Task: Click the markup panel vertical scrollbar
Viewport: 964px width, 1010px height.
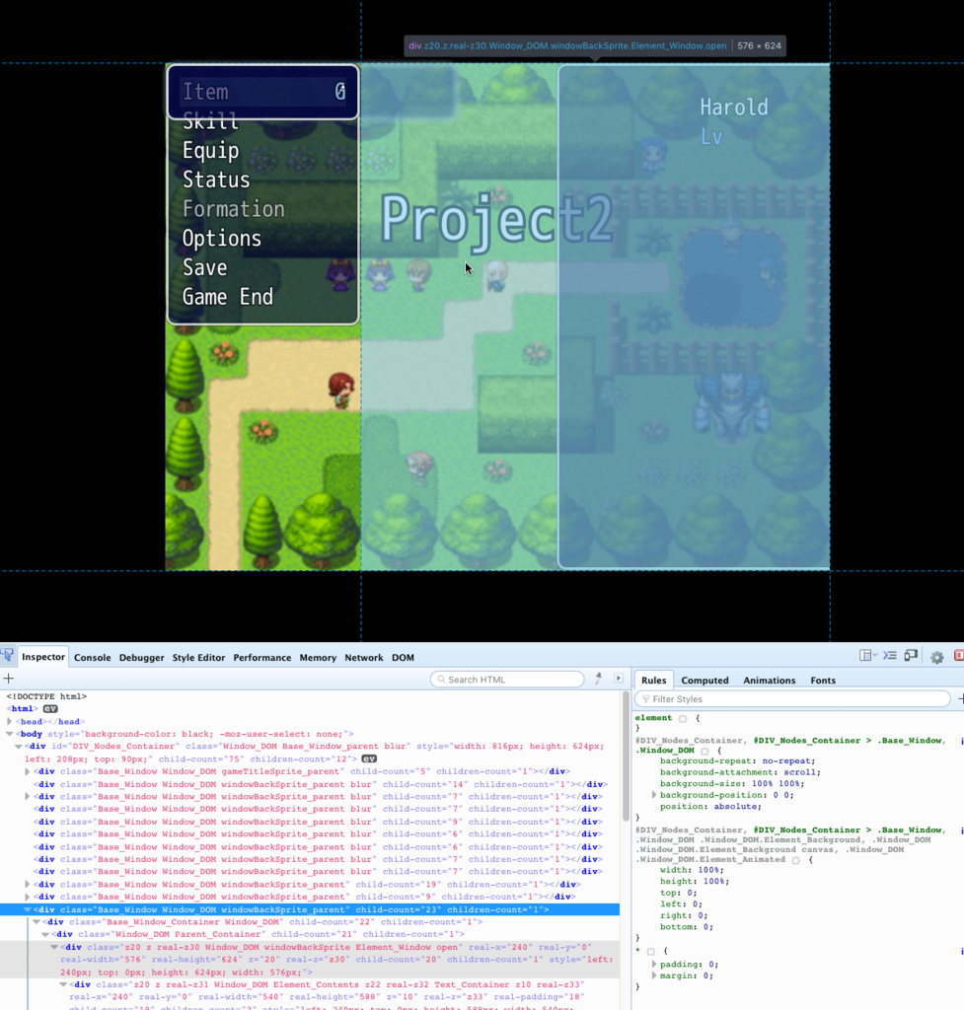Action: click(x=626, y=759)
